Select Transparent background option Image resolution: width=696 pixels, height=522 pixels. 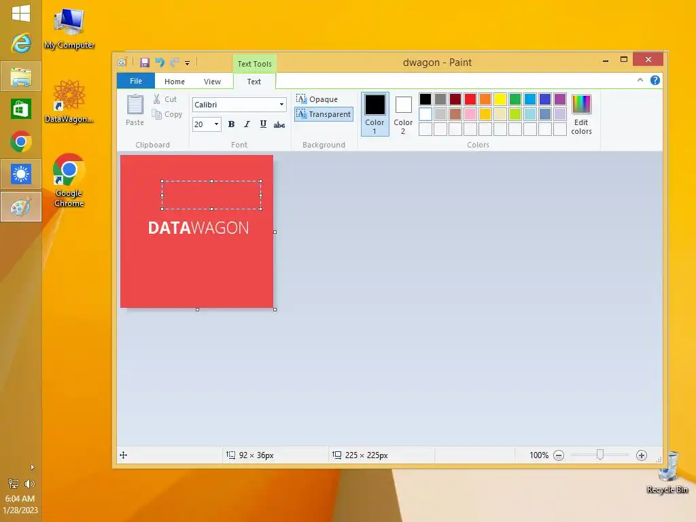tap(324, 114)
